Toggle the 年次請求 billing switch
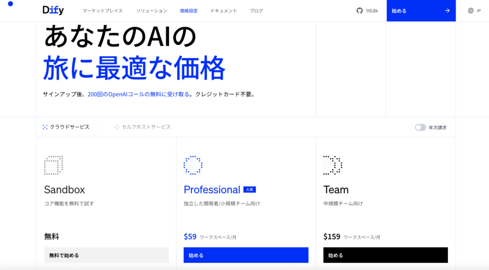The width and height of the screenshot is (489, 270). [420, 127]
